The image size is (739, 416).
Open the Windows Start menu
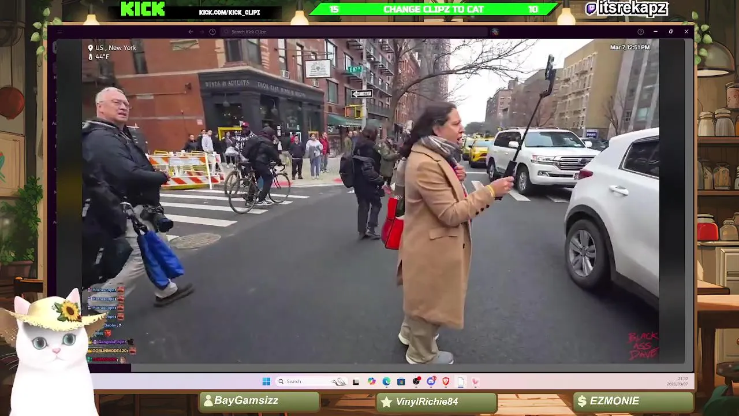point(266,381)
